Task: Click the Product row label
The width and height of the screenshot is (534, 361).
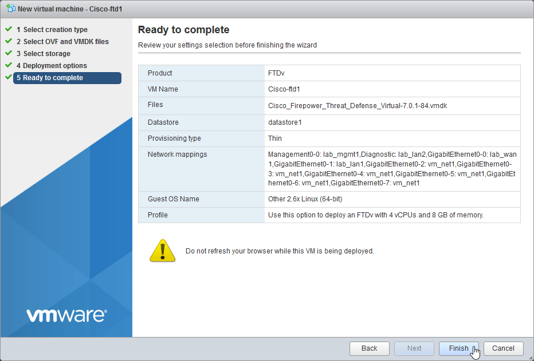Action: pyautogui.click(x=160, y=73)
